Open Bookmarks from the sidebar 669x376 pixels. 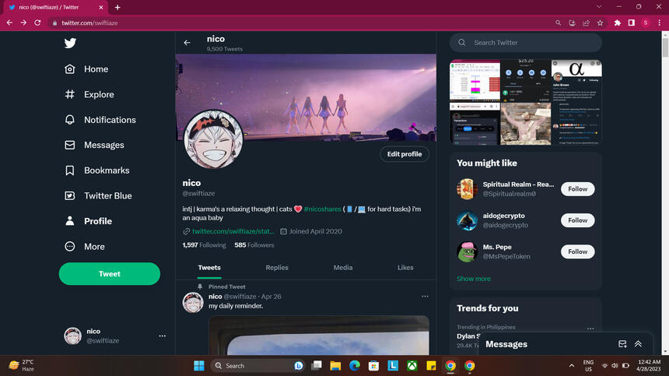tap(97, 170)
